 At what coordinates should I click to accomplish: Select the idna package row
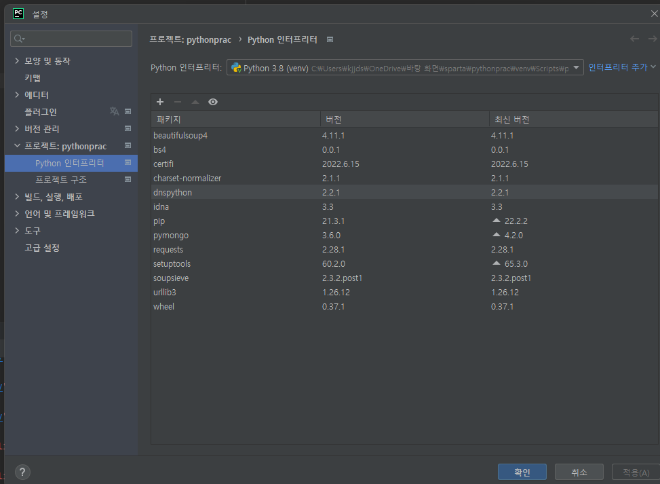click(404, 207)
